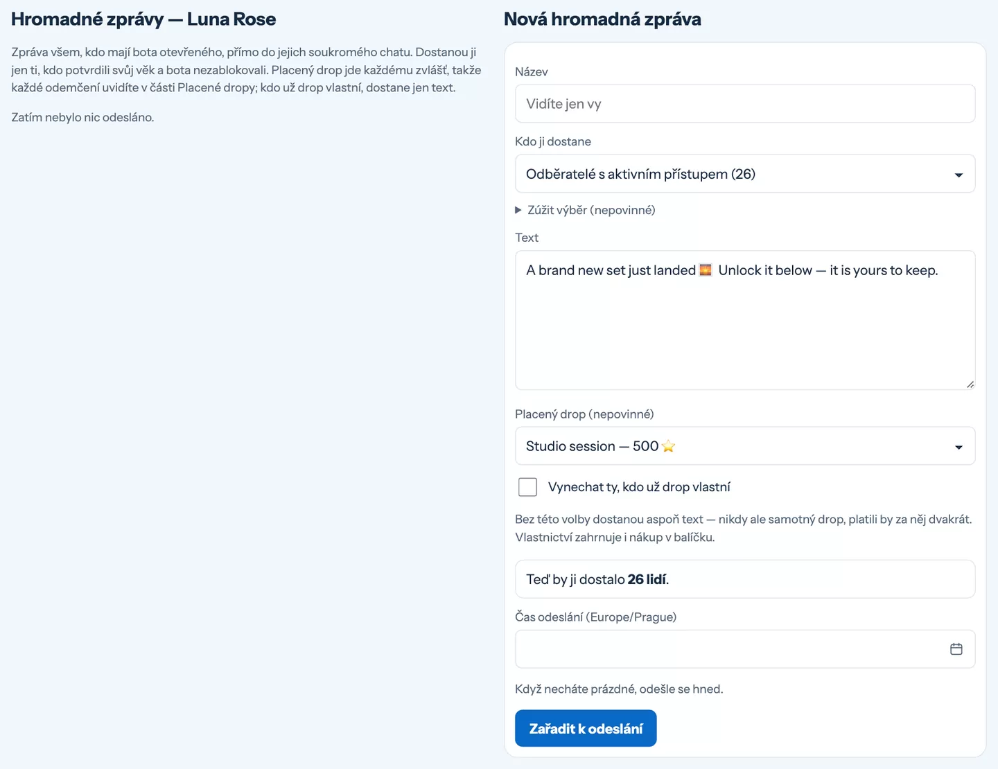This screenshot has width=998, height=769.
Task: Toggle the Vynechat ty, kdo už drop vlastní checkbox
Action: coord(527,487)
